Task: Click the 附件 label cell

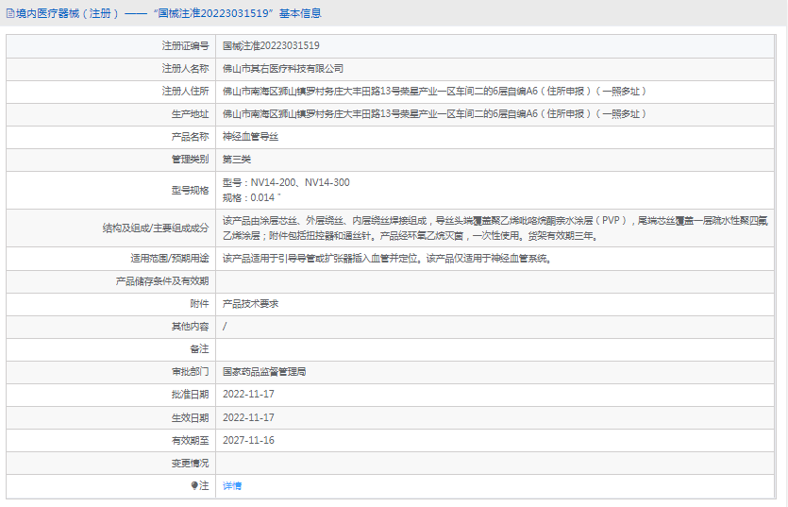Action: [111, 304]
